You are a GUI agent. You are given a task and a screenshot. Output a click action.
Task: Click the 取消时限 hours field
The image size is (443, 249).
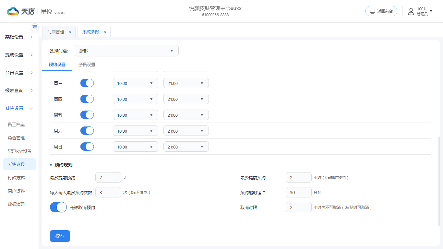tap(299, 207)
